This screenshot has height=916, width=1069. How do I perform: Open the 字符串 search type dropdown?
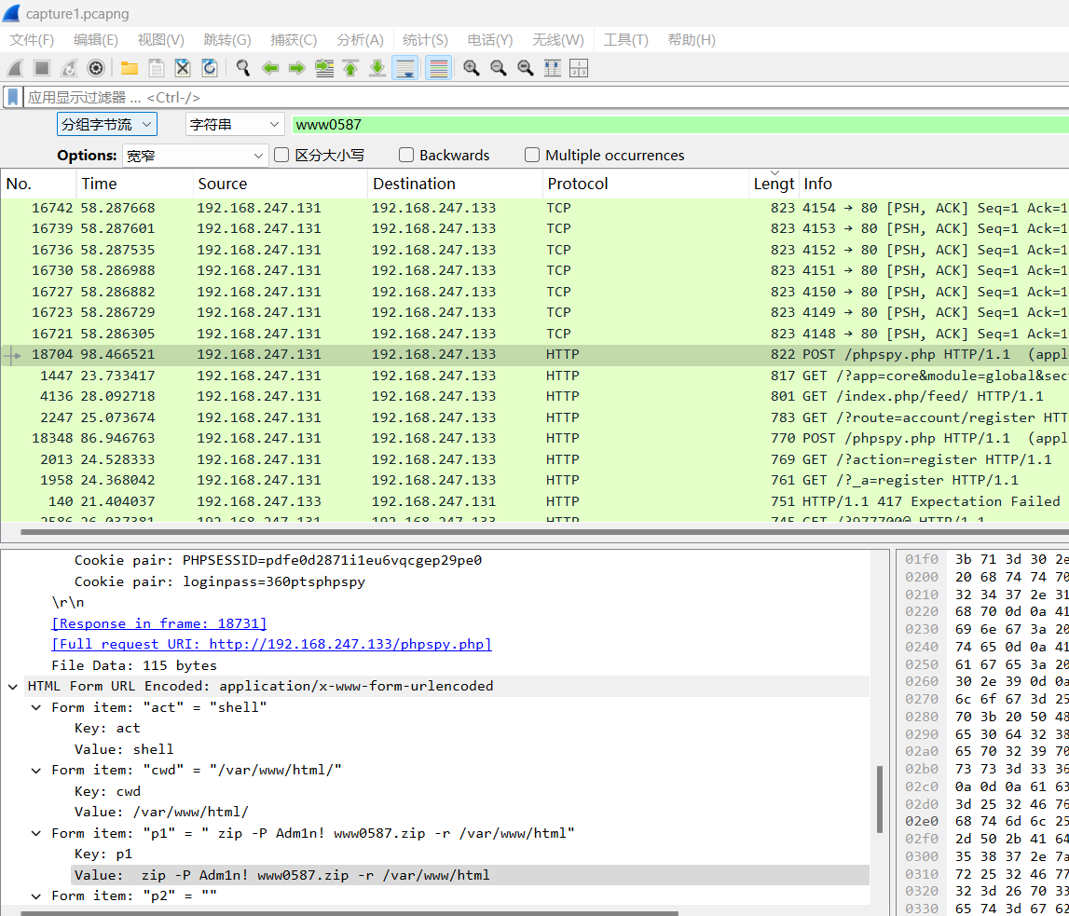235,125
